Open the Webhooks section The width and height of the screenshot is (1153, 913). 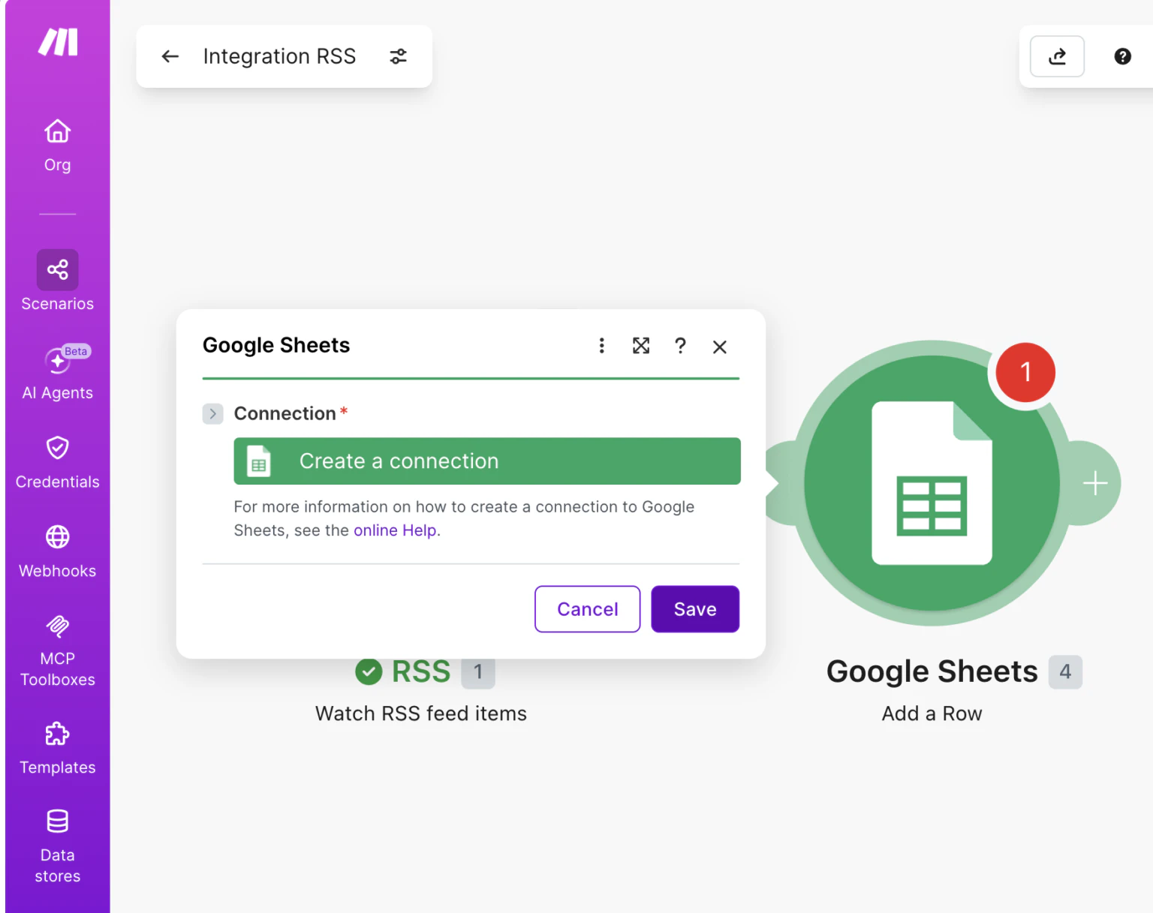click(57, 551)
